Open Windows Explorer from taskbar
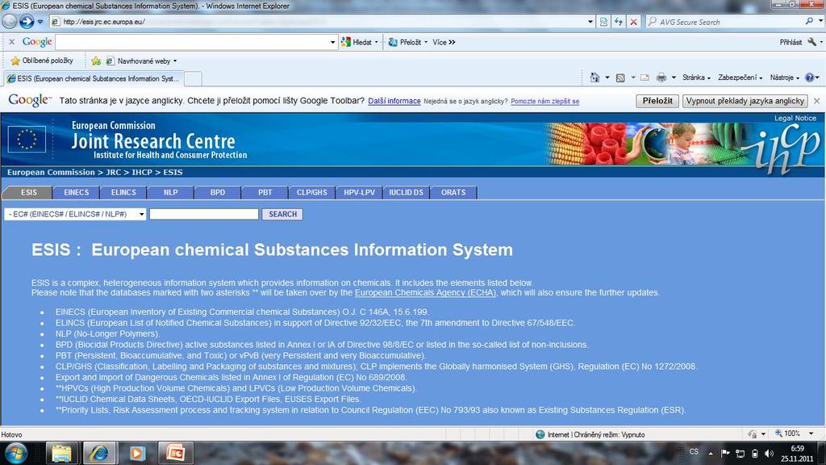Image resolution: width=826 pixels, height=465 pixels. (x=61, y=453)
